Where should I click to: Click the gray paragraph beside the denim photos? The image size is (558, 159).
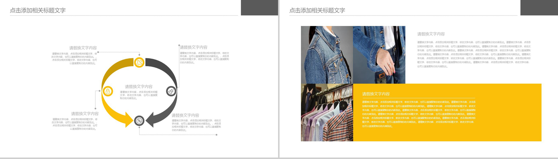click(x=474, y=54)
